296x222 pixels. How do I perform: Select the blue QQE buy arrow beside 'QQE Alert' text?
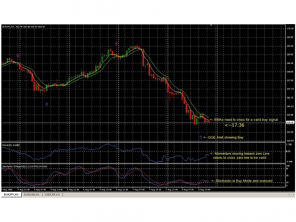(201, 137)
